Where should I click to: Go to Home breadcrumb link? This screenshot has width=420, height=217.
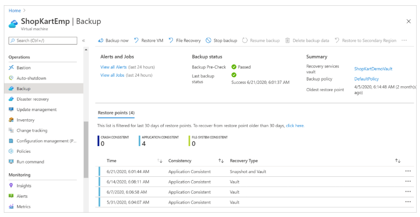[x=15, y=11]
